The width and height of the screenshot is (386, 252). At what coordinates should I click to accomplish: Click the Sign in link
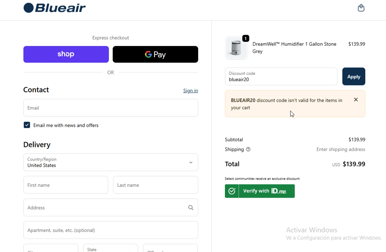[190, 91]
